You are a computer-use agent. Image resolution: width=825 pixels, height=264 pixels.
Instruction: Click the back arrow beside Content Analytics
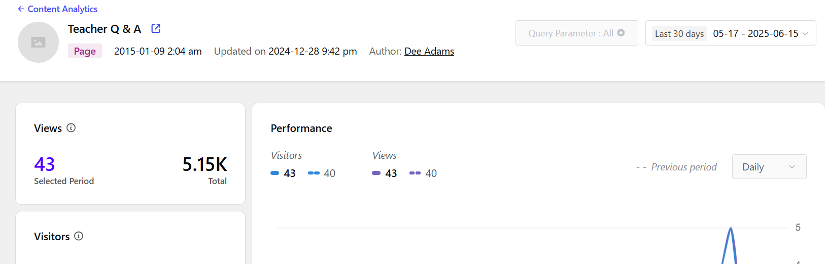tap(21, 9)
